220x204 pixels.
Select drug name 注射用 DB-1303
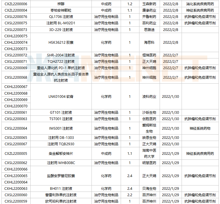[x=61, y=138]
